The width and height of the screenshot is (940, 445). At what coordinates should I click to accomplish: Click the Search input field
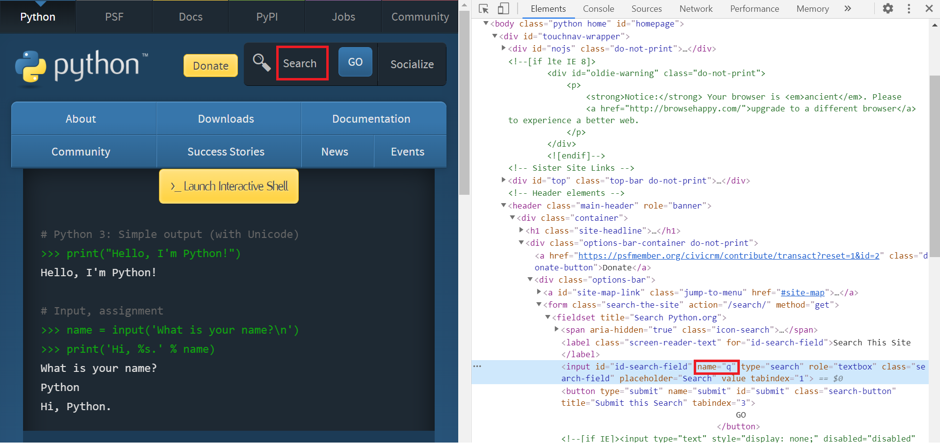(302, 63)
